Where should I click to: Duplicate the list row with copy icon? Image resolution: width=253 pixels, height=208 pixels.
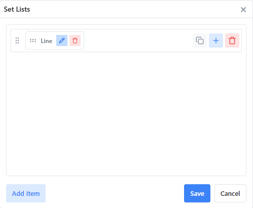coord(200,40)
